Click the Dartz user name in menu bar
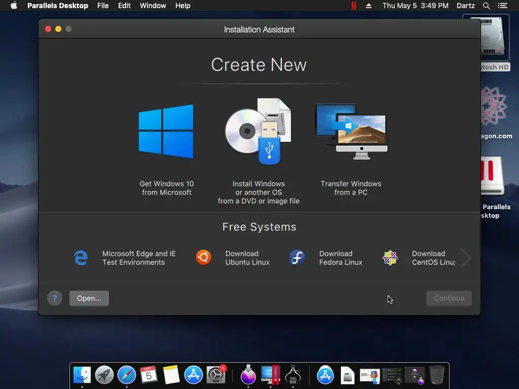Viewport: 519px width, 389px height. pos(466,6)
